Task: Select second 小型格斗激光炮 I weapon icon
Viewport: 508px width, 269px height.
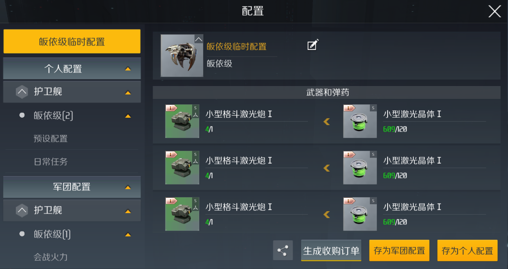Action: 182,168
